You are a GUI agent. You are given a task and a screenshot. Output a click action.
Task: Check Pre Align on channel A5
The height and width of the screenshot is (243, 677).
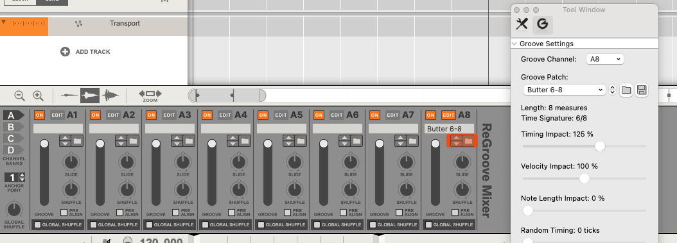[288, 212]
